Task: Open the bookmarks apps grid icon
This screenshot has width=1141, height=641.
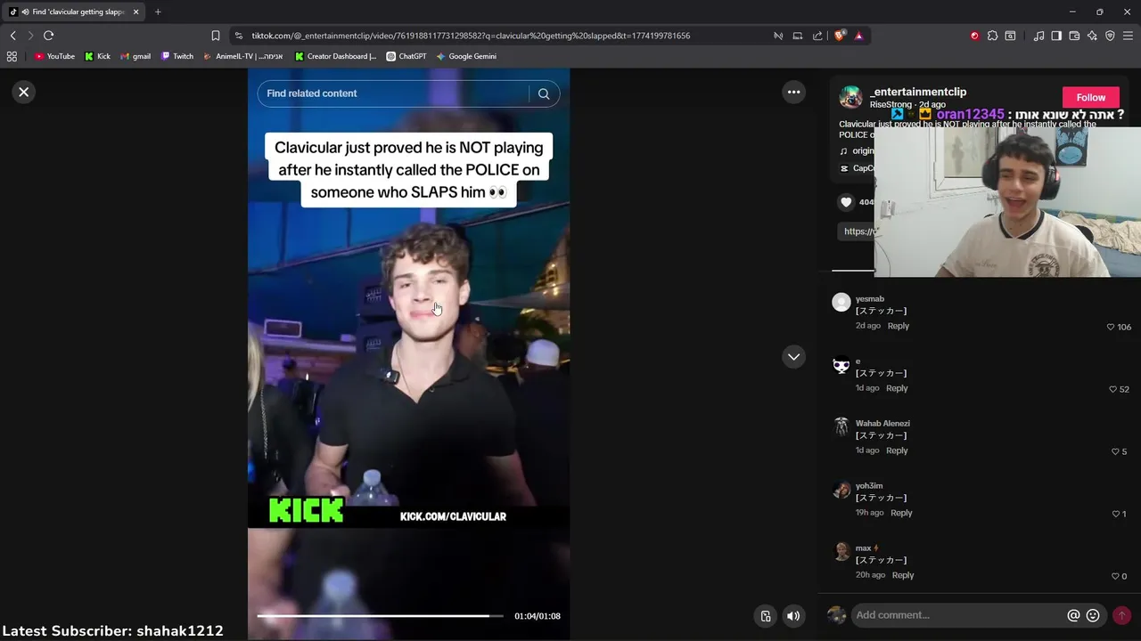Action: coord(12,56)
